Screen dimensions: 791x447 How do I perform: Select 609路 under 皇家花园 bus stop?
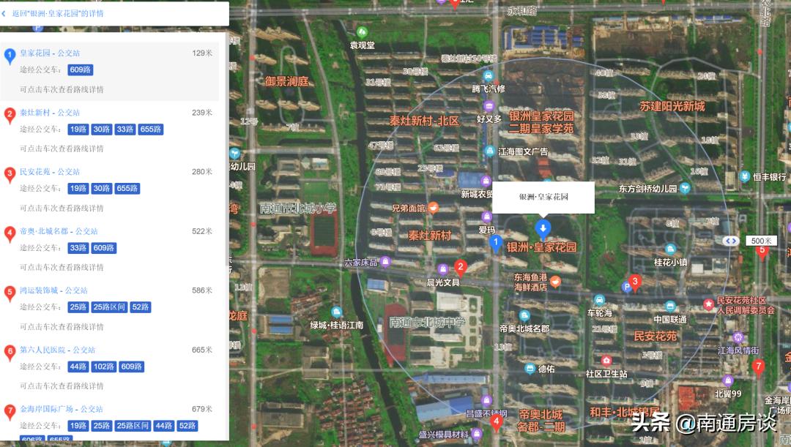coord(81,70)
